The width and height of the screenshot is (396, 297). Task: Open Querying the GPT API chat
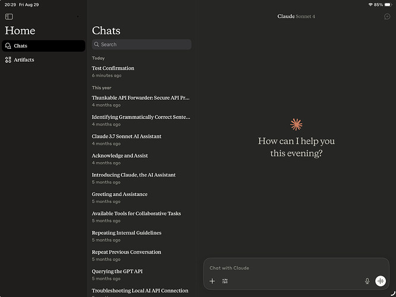click(142, 275)
